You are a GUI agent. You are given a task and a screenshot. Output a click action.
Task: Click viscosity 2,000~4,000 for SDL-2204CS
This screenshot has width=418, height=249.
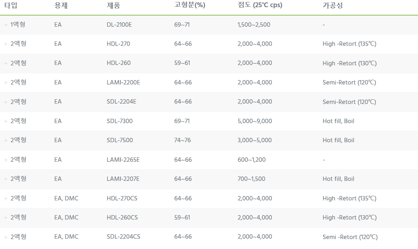click(255, 237)
